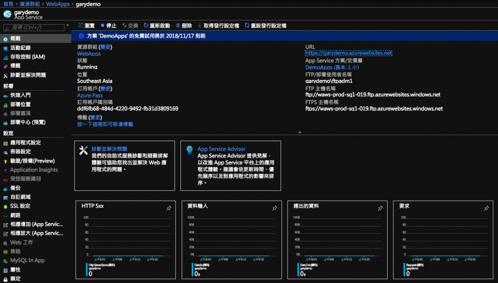498x283 pixels.
Task: Click the 相應增加 scale up icon
Action: click(5, 225)
